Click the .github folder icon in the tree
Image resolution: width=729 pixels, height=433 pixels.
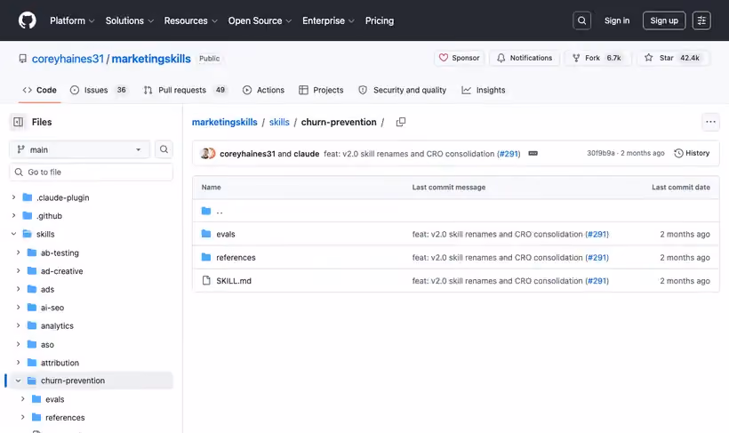pos(28,216)
